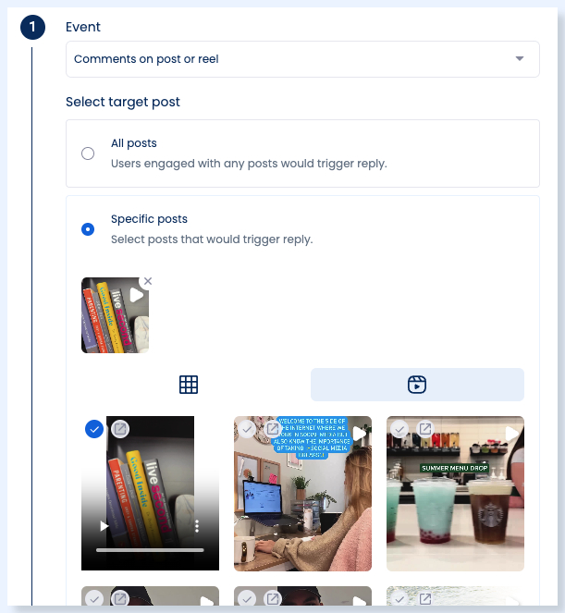Open the three-dot menu on the books reel
Image resolution: width=565 pixels, height=613 pixels.
[197, 526]
